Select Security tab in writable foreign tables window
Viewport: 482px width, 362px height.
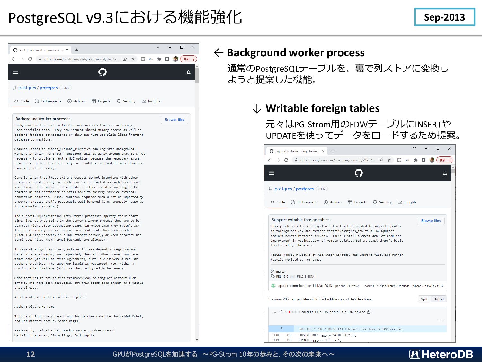[x=382, y=202]
